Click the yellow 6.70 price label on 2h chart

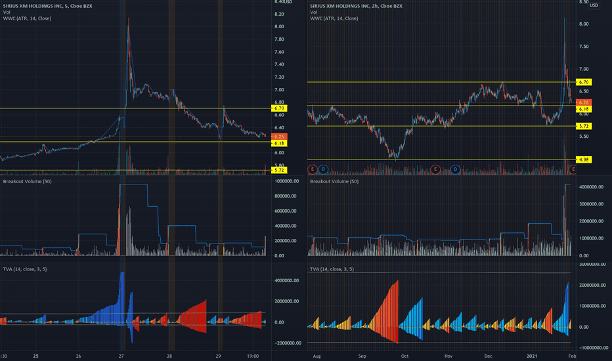[584, 82]
